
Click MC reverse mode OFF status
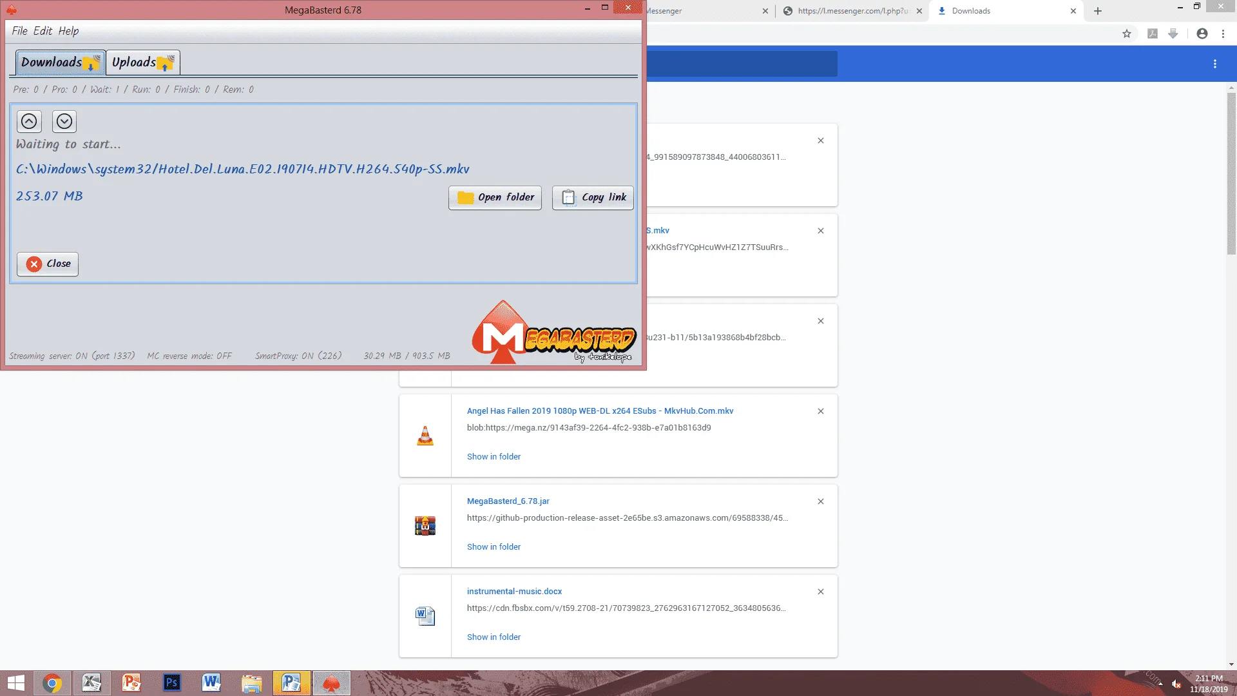tap(189, 356)
